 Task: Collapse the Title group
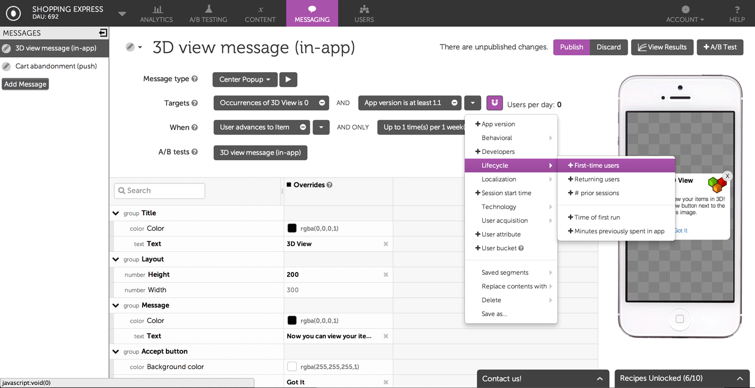tap(116, 213)
